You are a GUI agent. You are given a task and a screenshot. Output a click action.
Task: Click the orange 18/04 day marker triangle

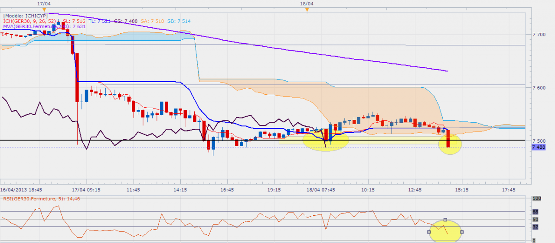(307, 10)
